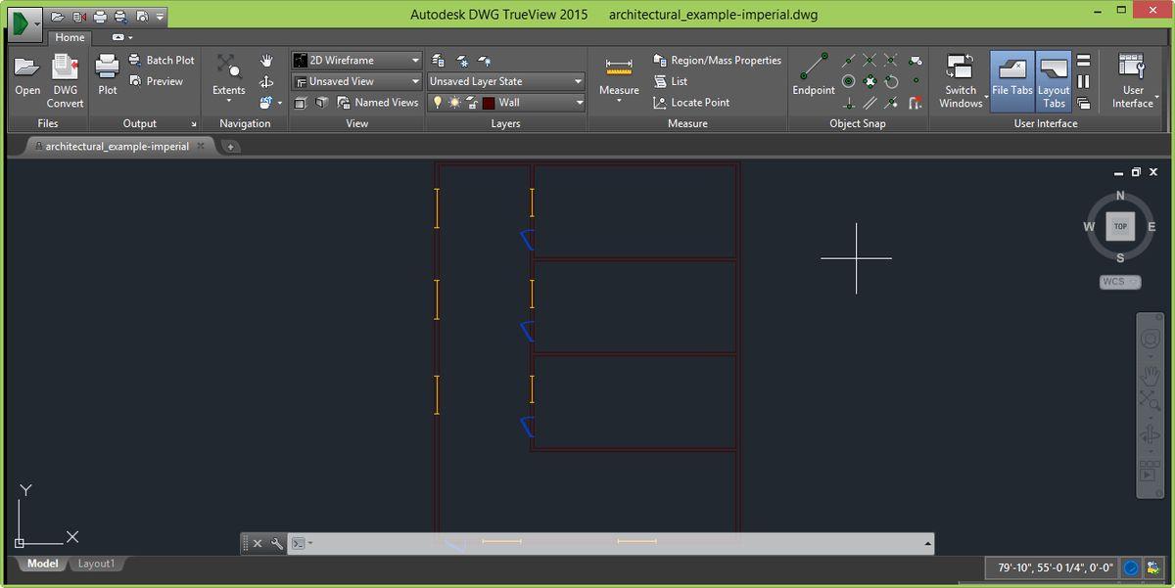Open the 2D Wireframe visual style dropdown
1175x588 pixels.
[357, 60]
